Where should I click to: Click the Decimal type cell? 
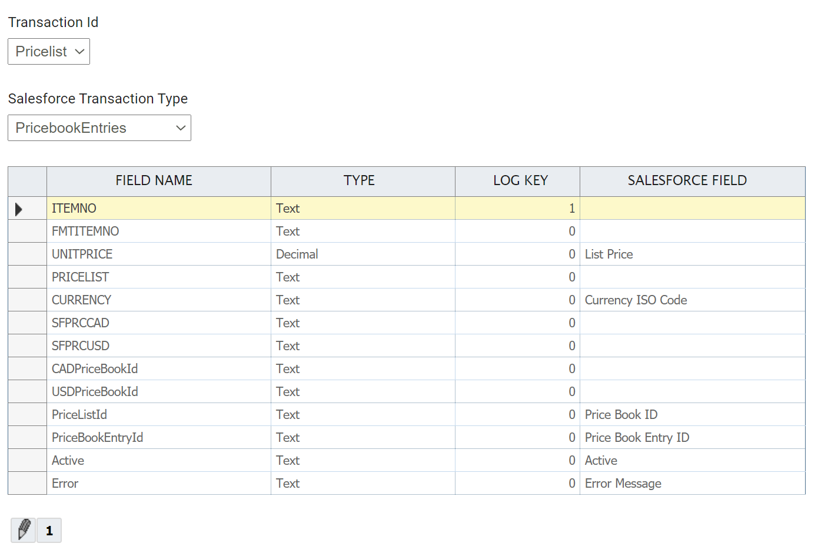362,254
